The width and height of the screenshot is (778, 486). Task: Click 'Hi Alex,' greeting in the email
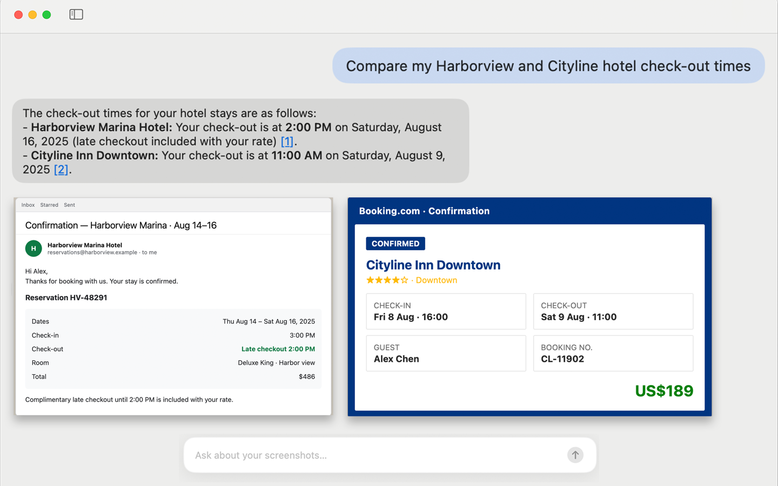(x=37, y=272)
